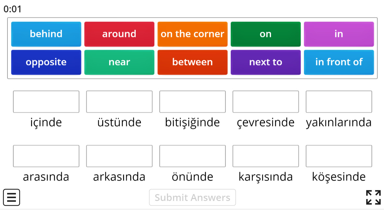Select the green 'on' word tile
This screenshot has height=211, width=384.
(x=266, y=34)
